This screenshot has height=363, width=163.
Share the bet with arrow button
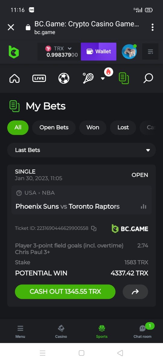tap(135, 292)
